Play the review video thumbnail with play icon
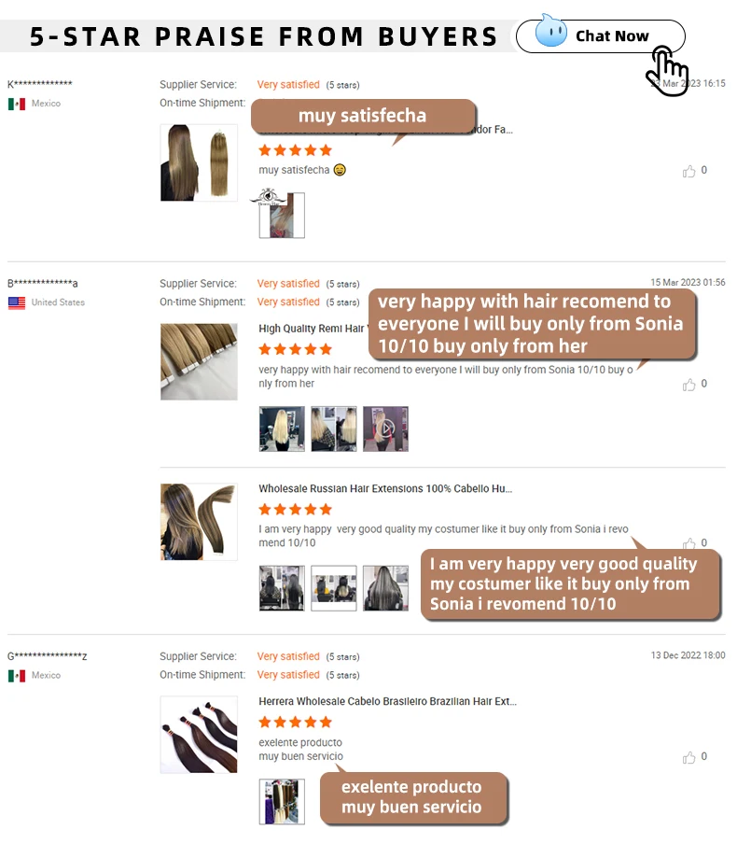Image resolution: width=737 pixels, height=843 pixels. pos(385,429)
